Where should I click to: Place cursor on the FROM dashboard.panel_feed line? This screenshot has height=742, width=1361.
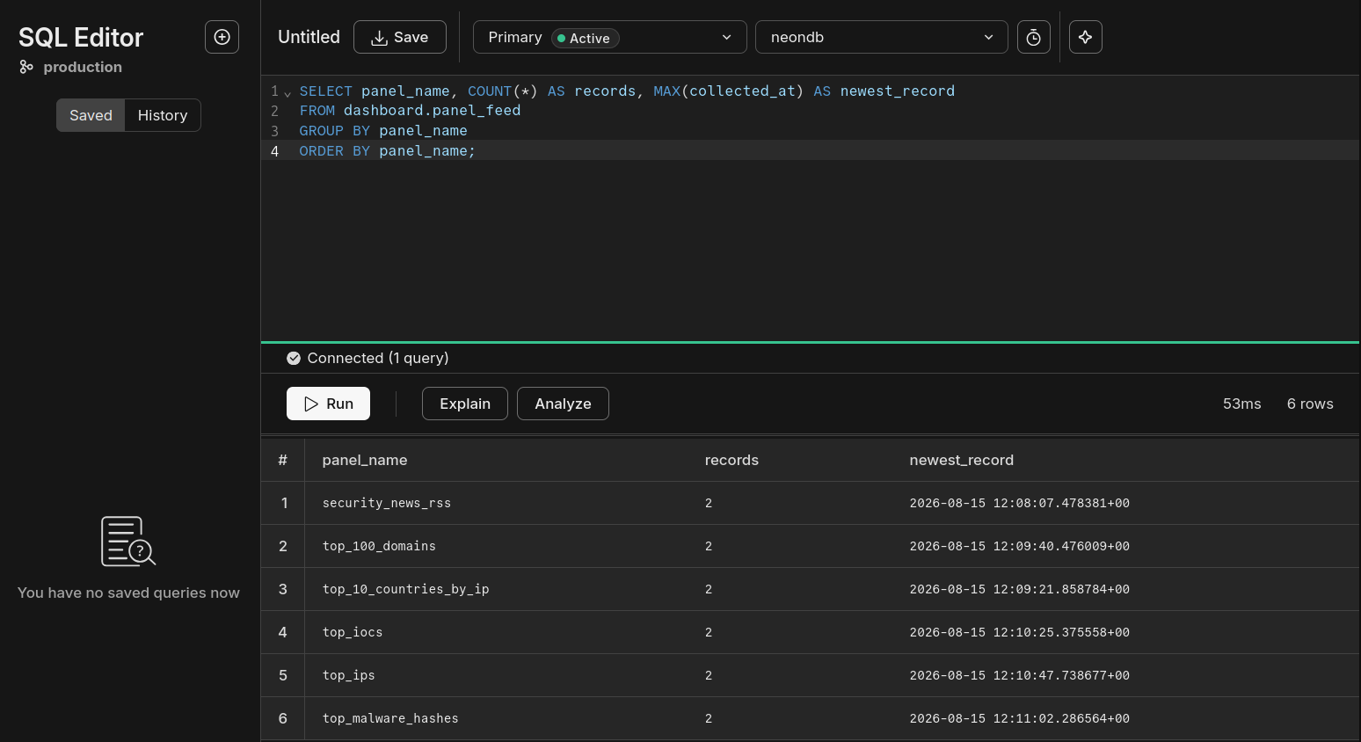coord(410,111)
